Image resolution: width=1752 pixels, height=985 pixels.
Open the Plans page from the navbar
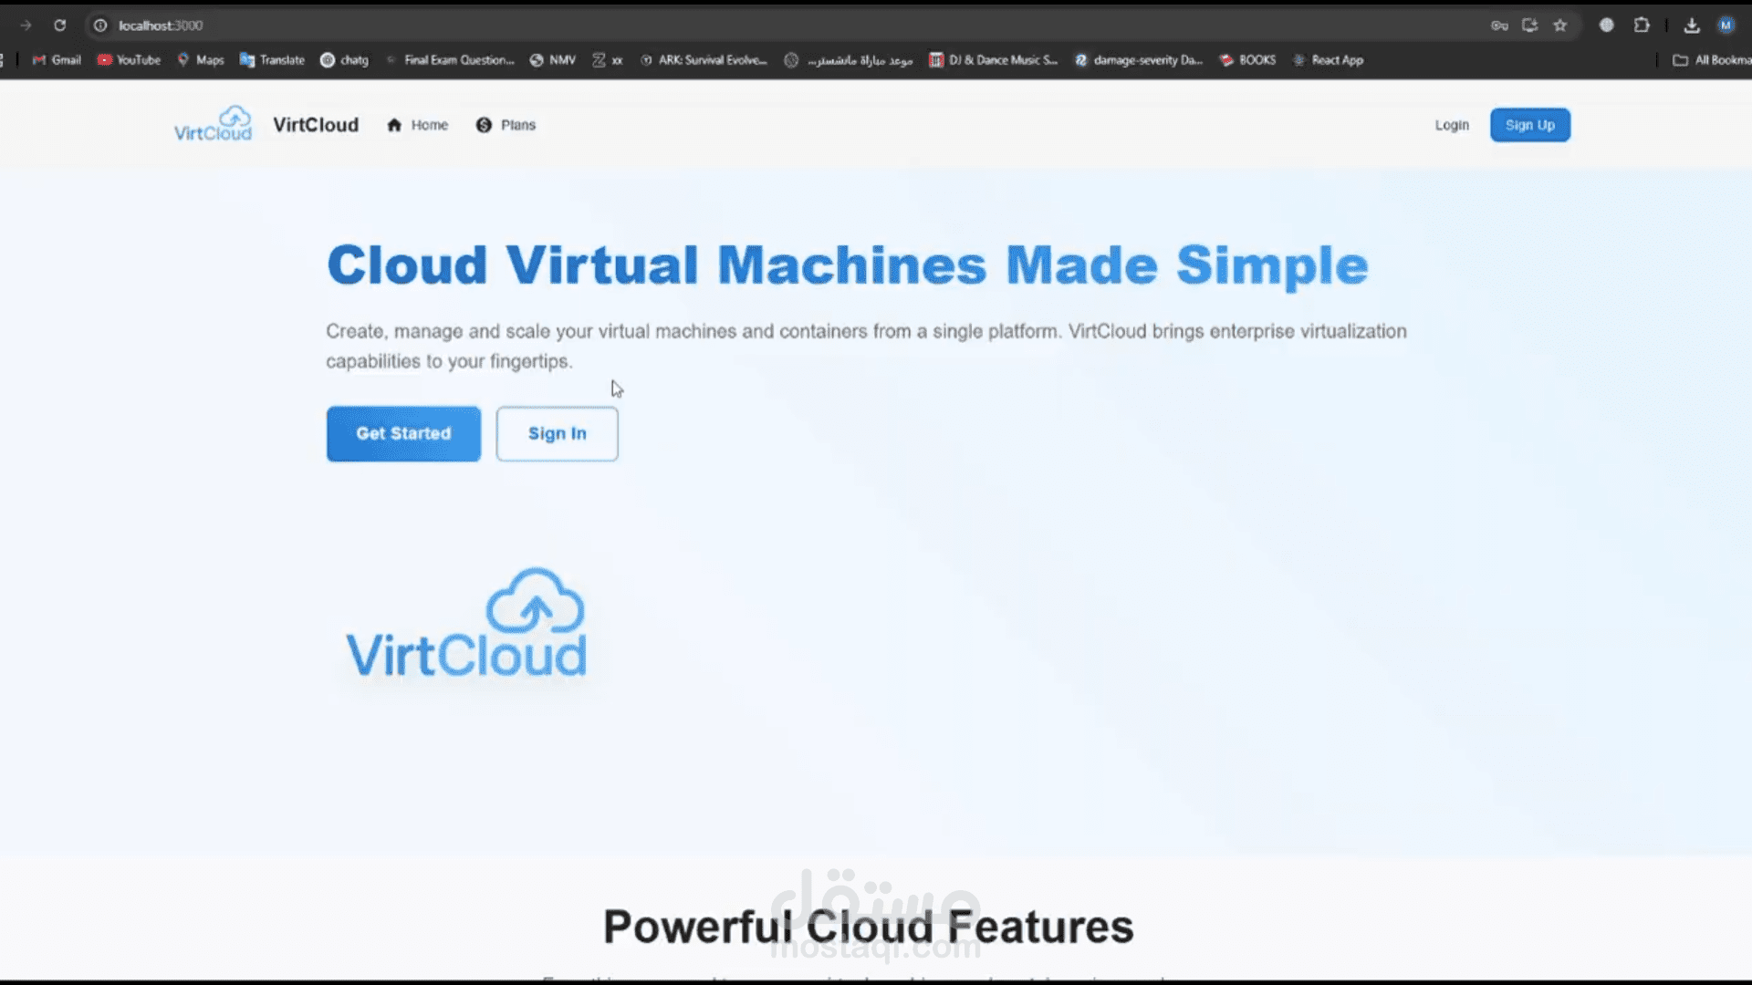coord(506,125)
